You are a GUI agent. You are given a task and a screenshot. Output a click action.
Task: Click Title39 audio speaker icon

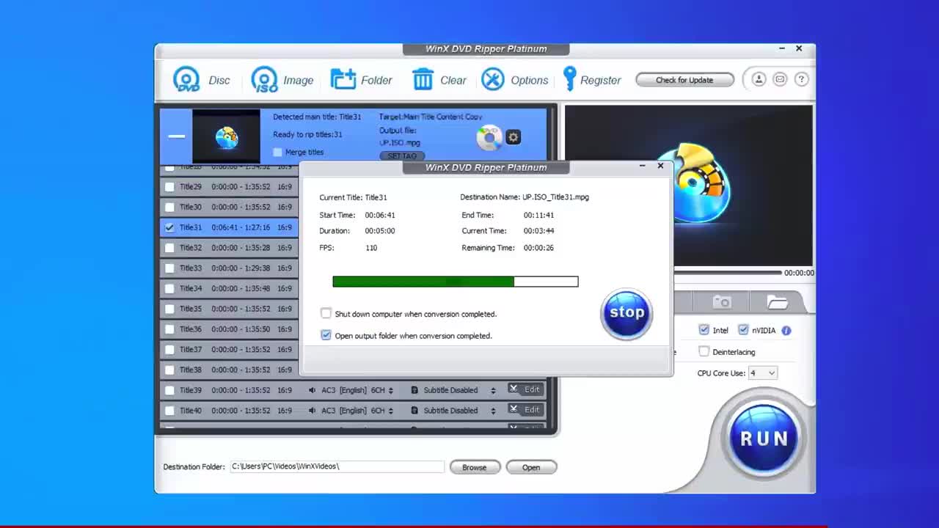(x=313, y=390)
